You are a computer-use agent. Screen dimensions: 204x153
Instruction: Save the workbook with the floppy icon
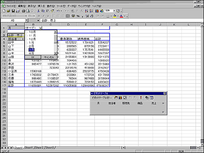click(13, 11)
